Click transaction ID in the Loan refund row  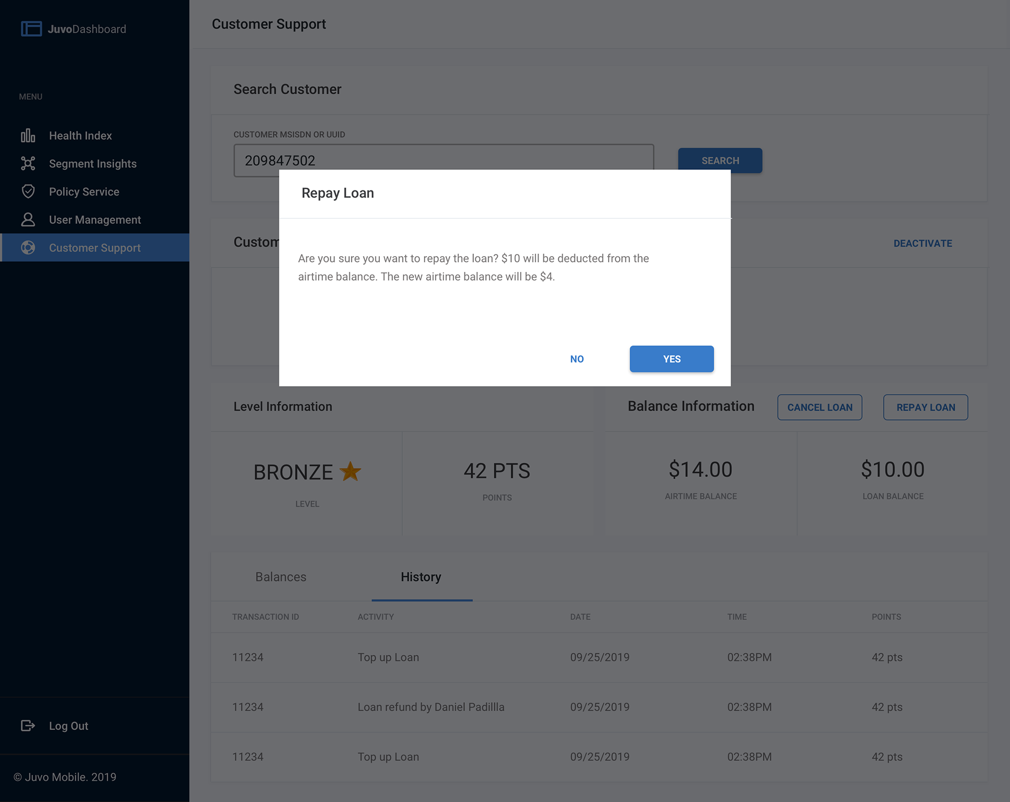[x=248, y=707]
